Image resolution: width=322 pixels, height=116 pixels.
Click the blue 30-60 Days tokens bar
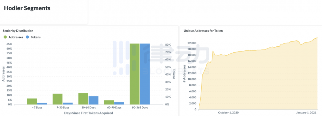[x=93, y=100]
